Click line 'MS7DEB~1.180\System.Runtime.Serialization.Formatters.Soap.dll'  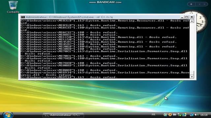(104, 58)
